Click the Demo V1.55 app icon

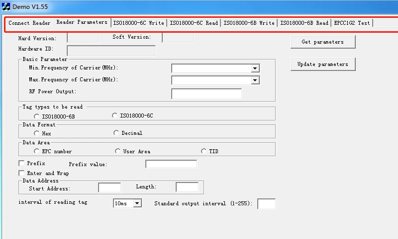click(5, 6)
